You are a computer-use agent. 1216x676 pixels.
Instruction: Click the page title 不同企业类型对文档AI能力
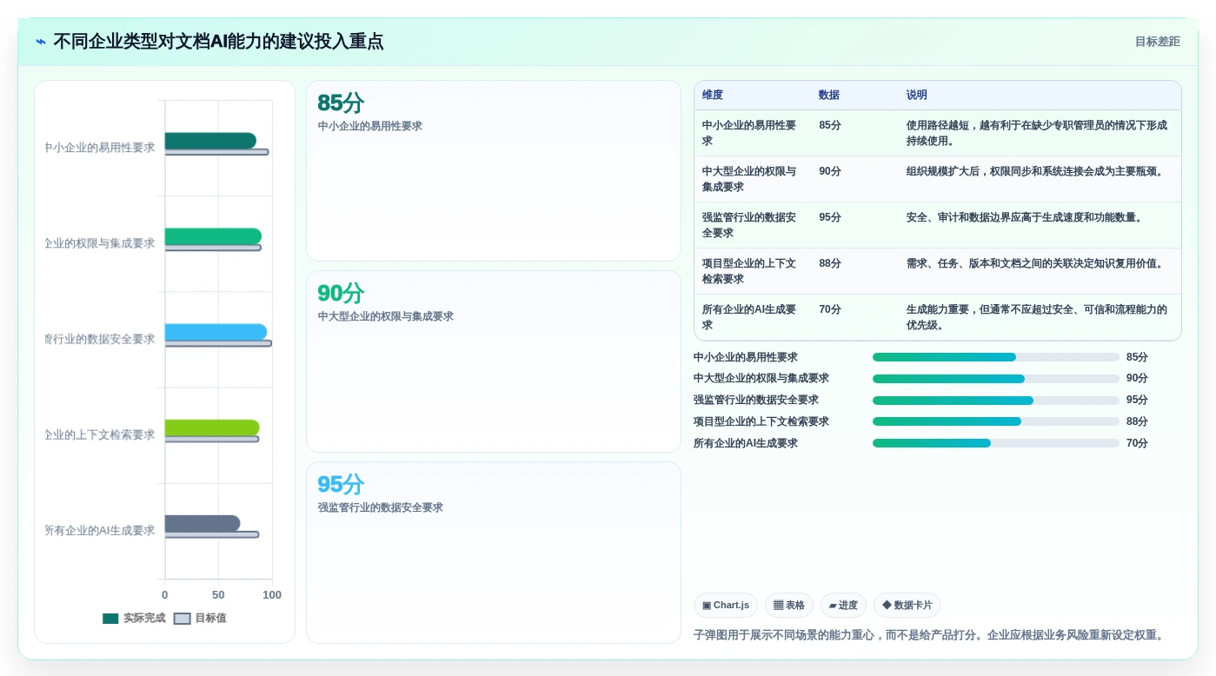(218, 42)
